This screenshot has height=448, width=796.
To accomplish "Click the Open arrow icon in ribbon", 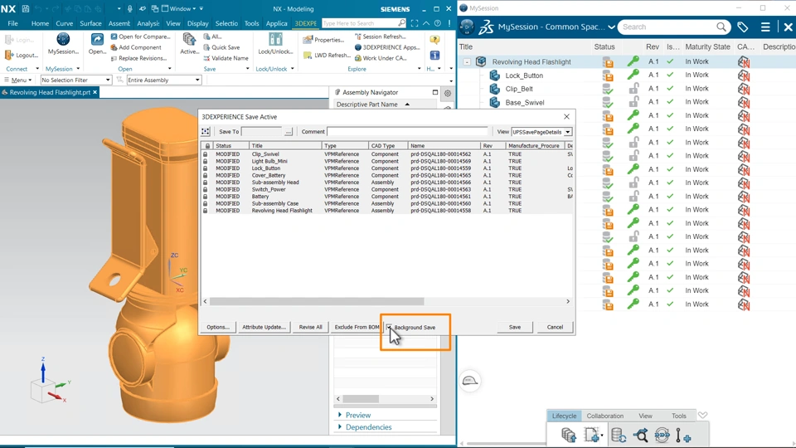I will click(x=97, y=40).
